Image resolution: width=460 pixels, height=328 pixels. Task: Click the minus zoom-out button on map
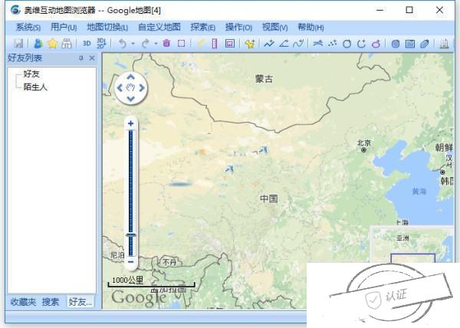pyautogui.click(x=130, y=261)
